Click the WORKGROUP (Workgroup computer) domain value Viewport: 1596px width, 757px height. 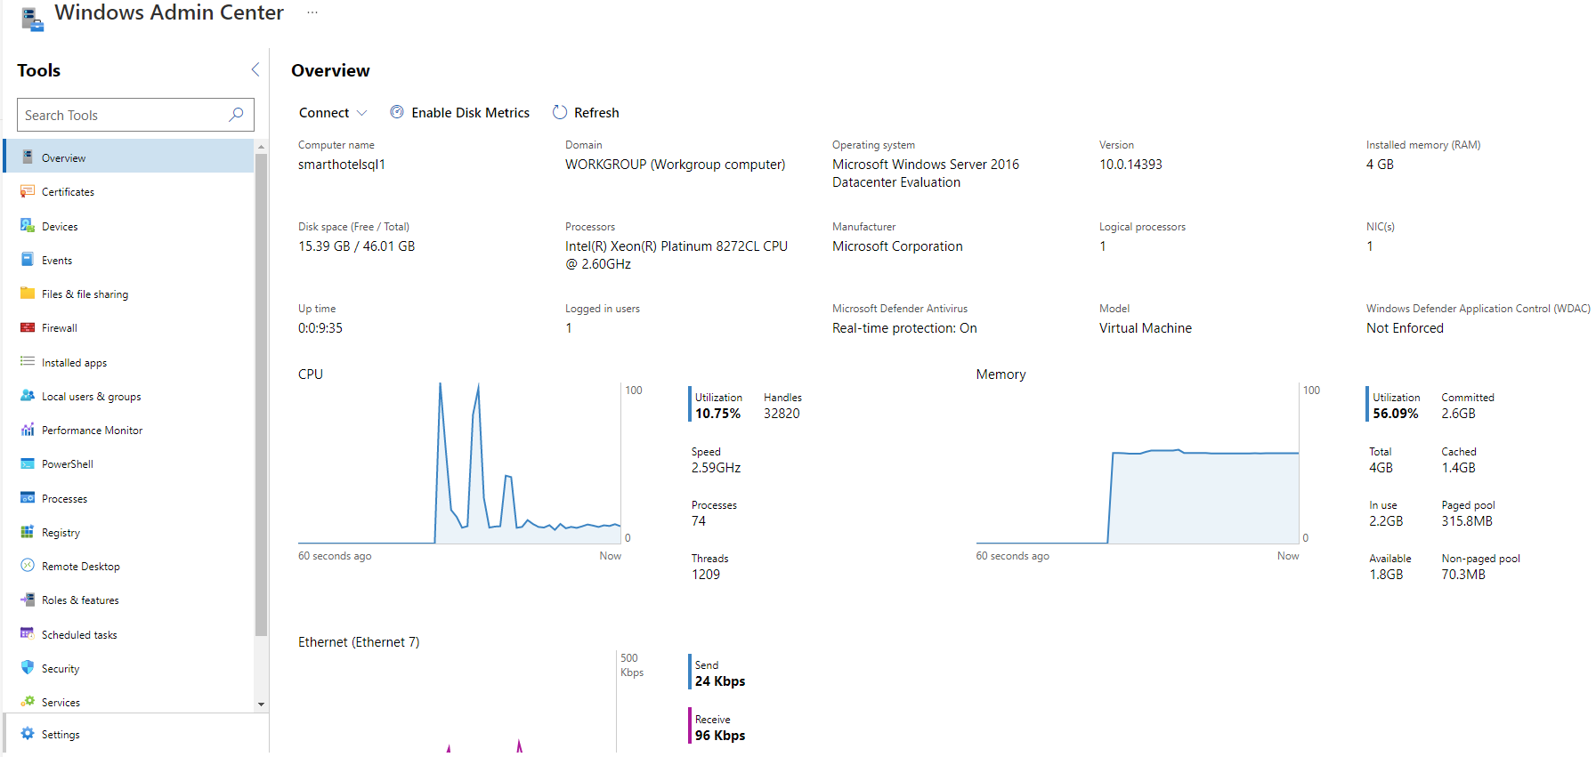tap(675, 165)
